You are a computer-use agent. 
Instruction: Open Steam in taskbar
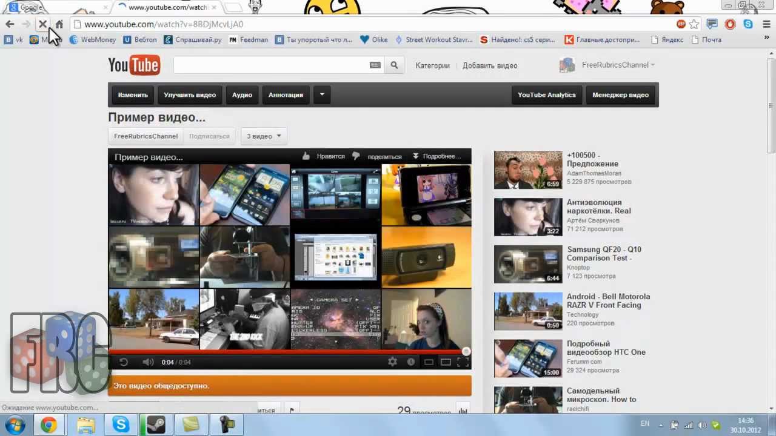click(156, 425)
